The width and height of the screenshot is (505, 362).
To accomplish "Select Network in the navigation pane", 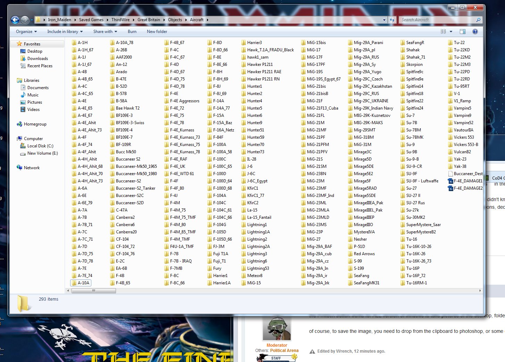I will [x=28, y=168].
